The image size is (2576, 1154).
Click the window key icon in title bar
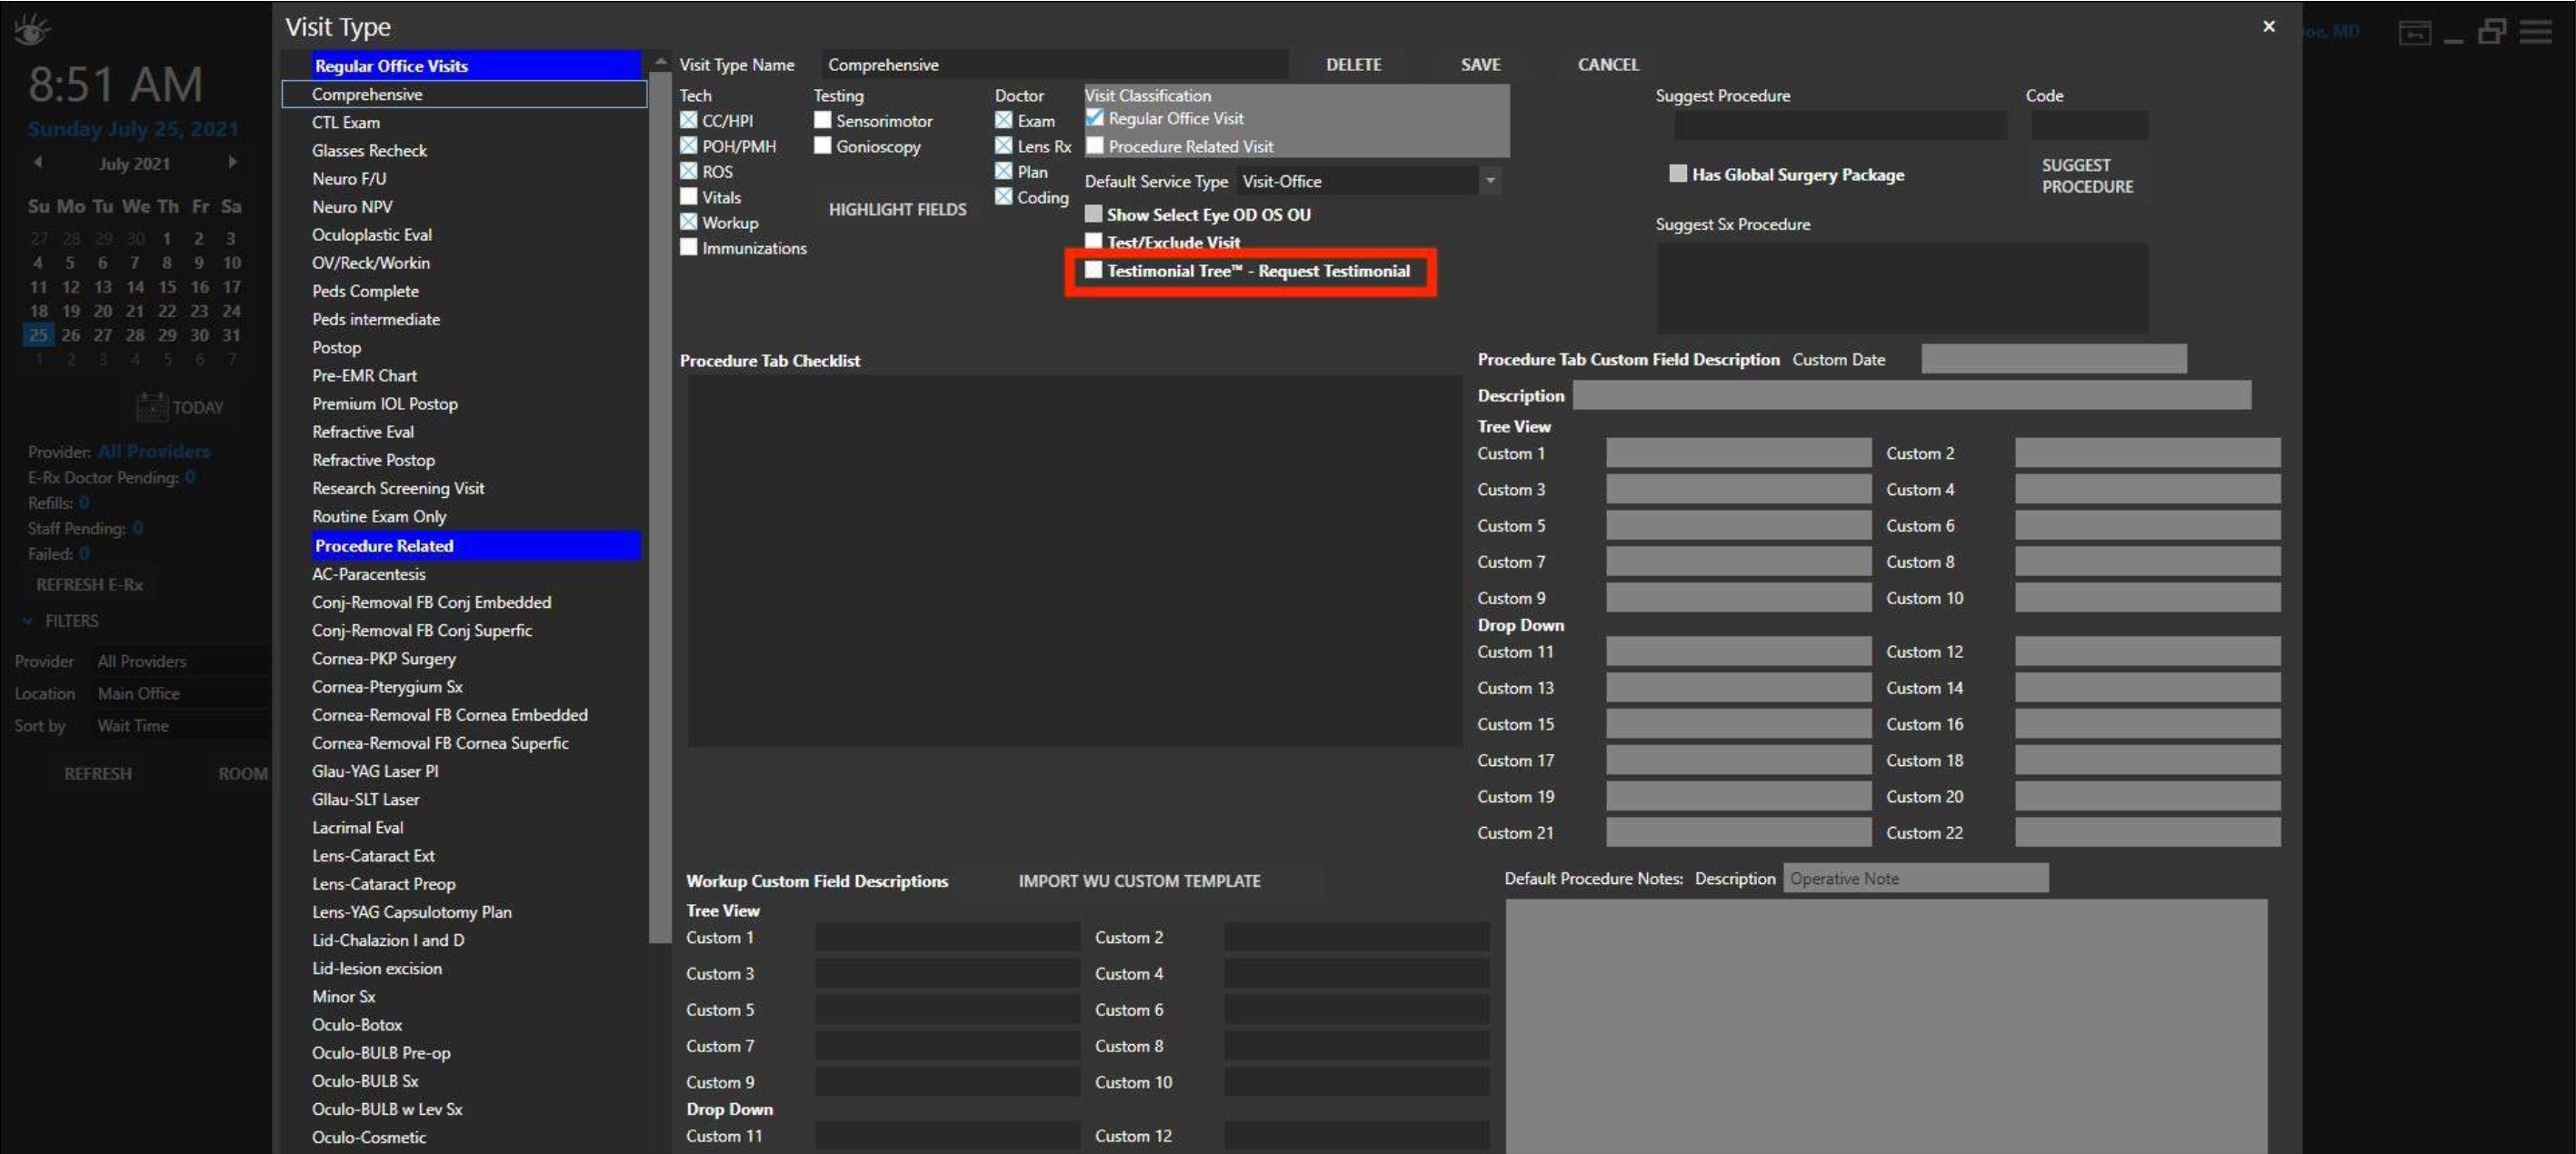[x=2414, y=33]
